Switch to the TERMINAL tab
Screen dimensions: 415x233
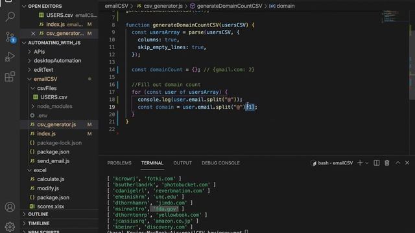point(152,163)
